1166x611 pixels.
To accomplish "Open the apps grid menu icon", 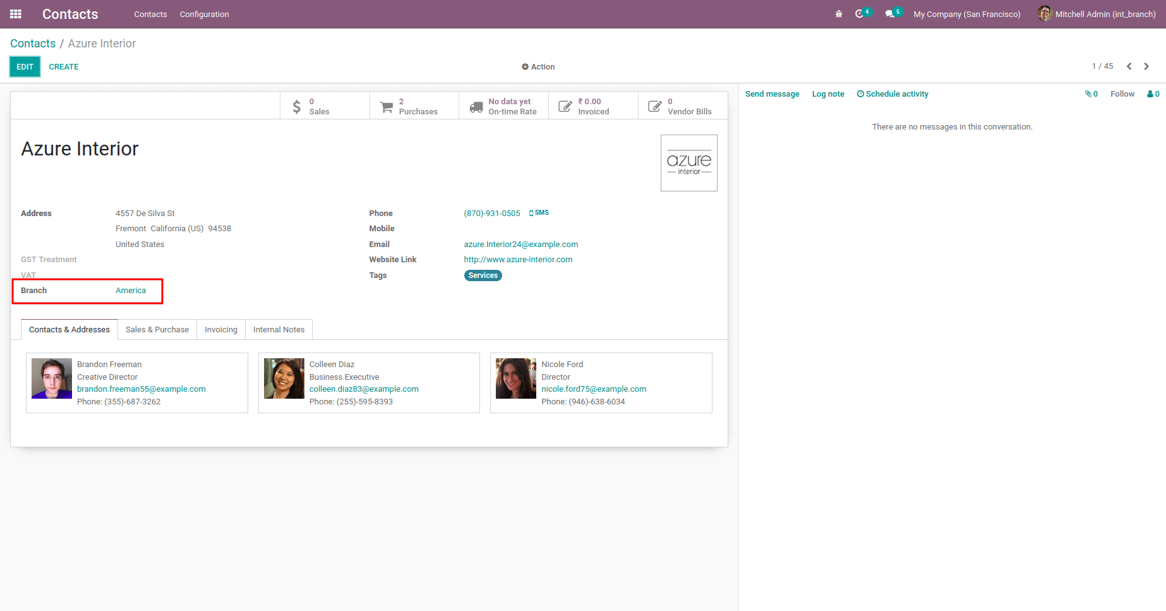I will [16, 14].
